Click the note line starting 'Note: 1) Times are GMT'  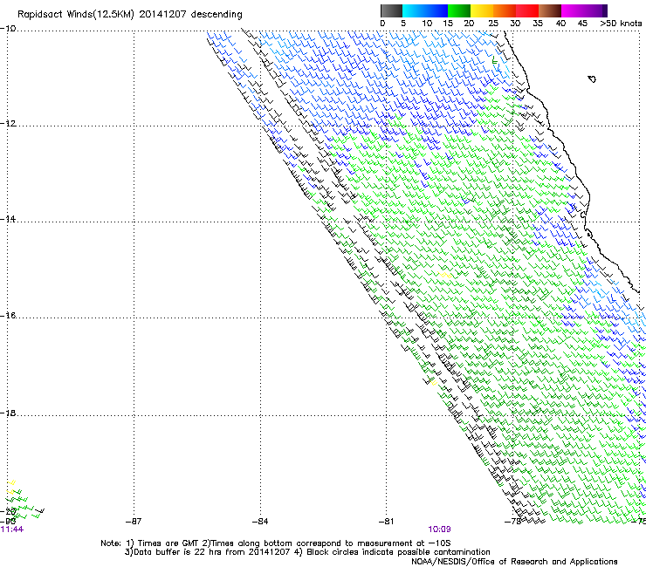tap(276, 543)
